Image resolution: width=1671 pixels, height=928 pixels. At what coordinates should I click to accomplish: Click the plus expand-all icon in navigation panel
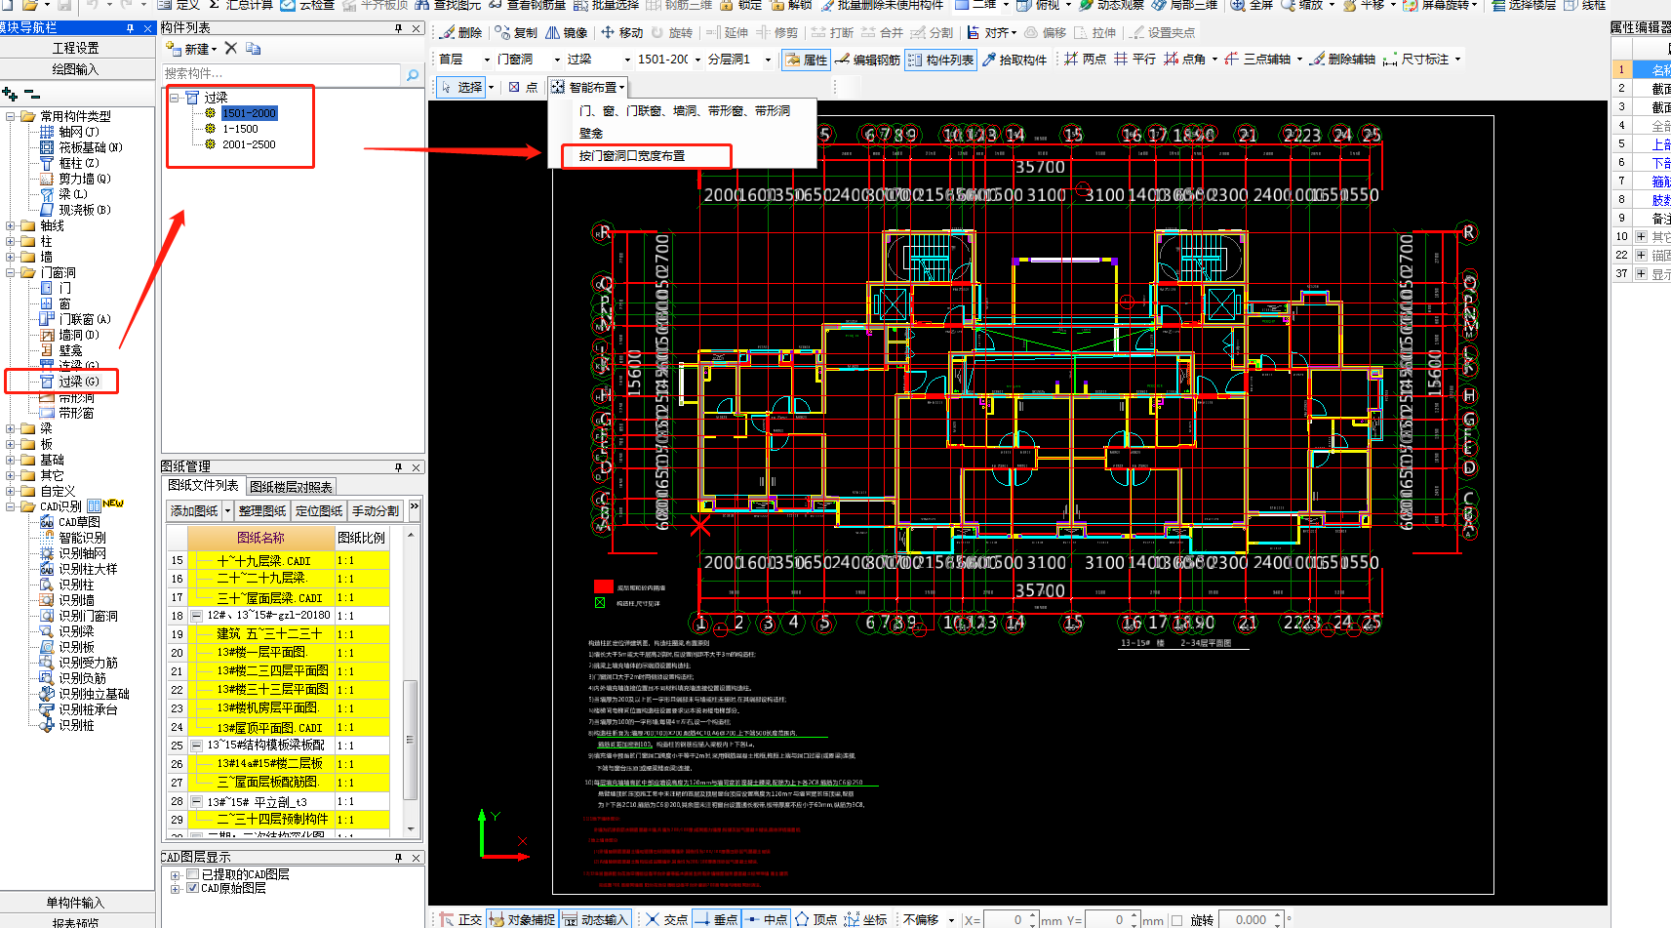(x=10, y=94)
